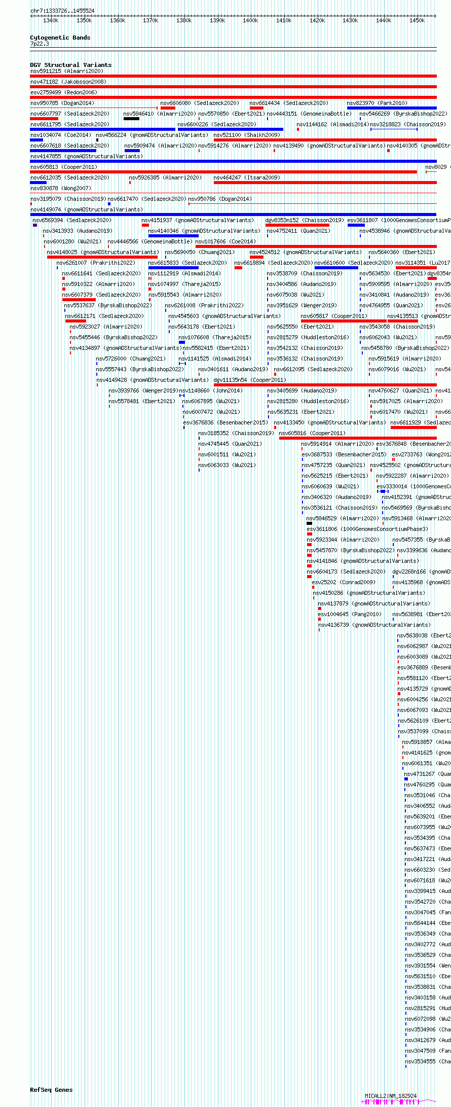
Task: Click the 1450k ruler tick label
Action: (417, 20)
